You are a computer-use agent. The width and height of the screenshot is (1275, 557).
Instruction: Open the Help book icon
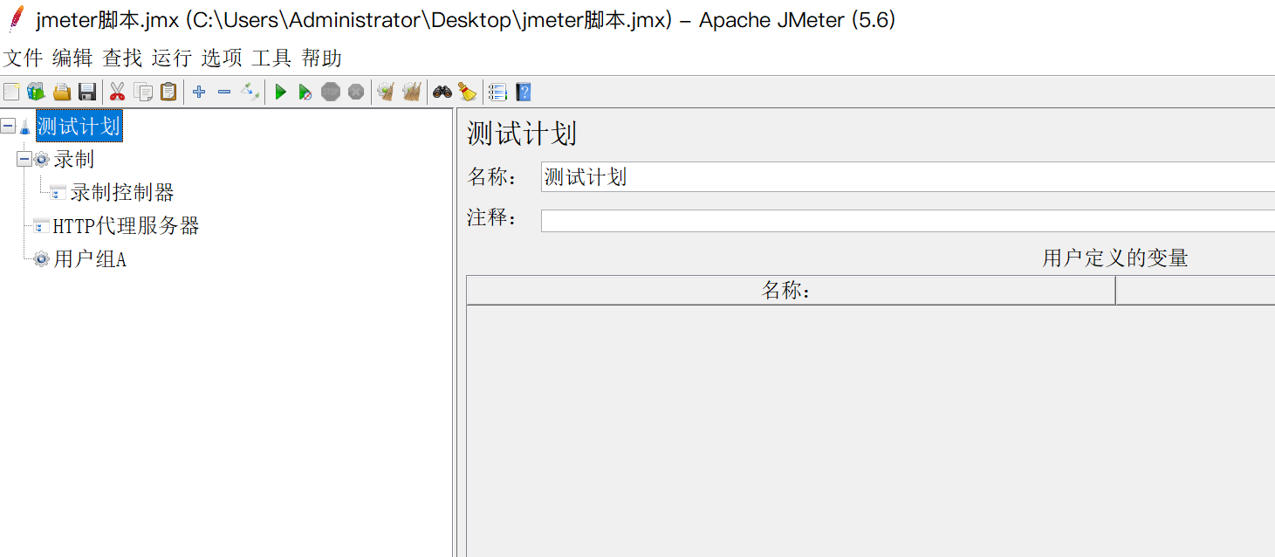point(523,92)
